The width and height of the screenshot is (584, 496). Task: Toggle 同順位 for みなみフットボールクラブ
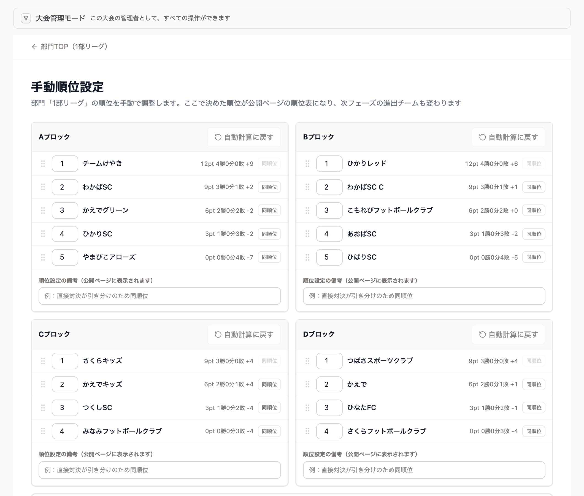(269, 431)
